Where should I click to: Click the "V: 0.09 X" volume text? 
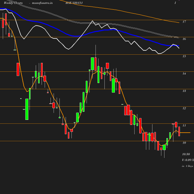pos(188,160)
